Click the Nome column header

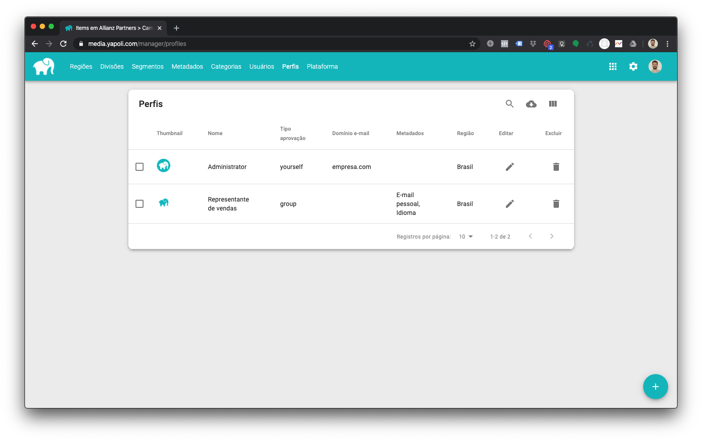[x=215, y=133]
